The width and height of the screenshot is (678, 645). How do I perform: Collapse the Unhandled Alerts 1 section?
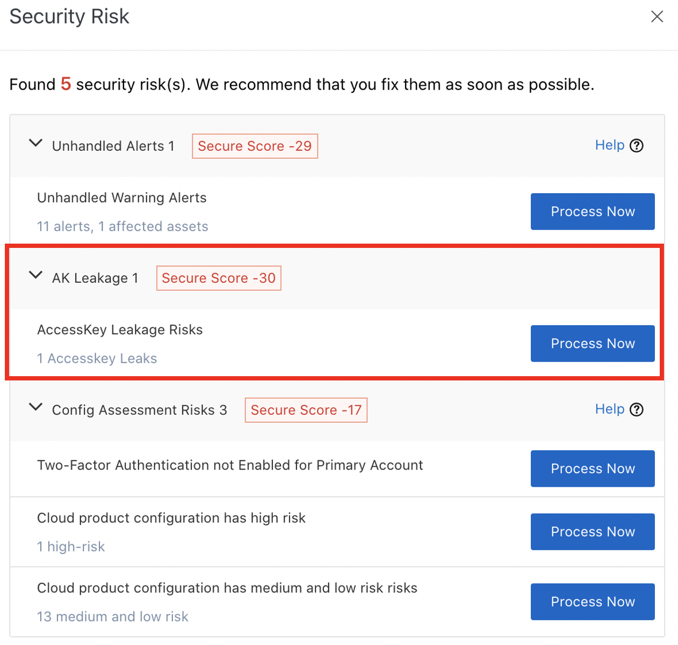35,143
